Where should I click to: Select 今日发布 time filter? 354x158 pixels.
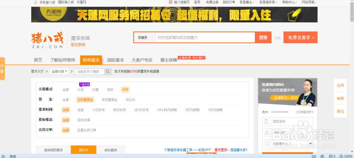[x=98, y=110]
